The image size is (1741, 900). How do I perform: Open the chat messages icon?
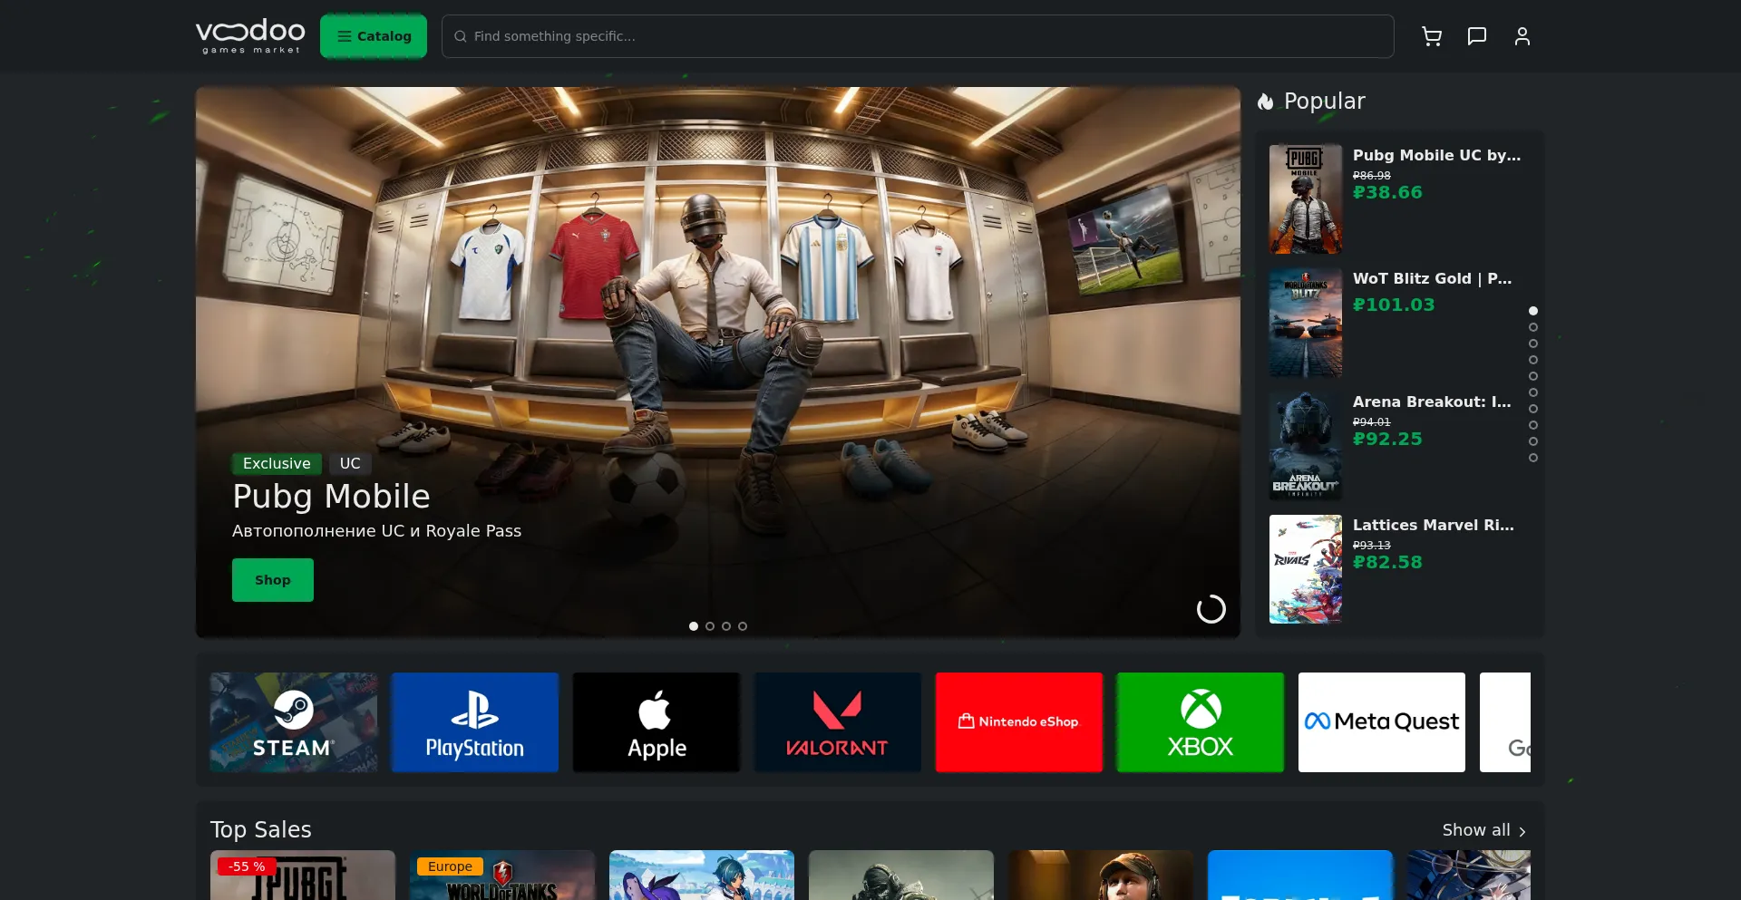(1477, 36)
